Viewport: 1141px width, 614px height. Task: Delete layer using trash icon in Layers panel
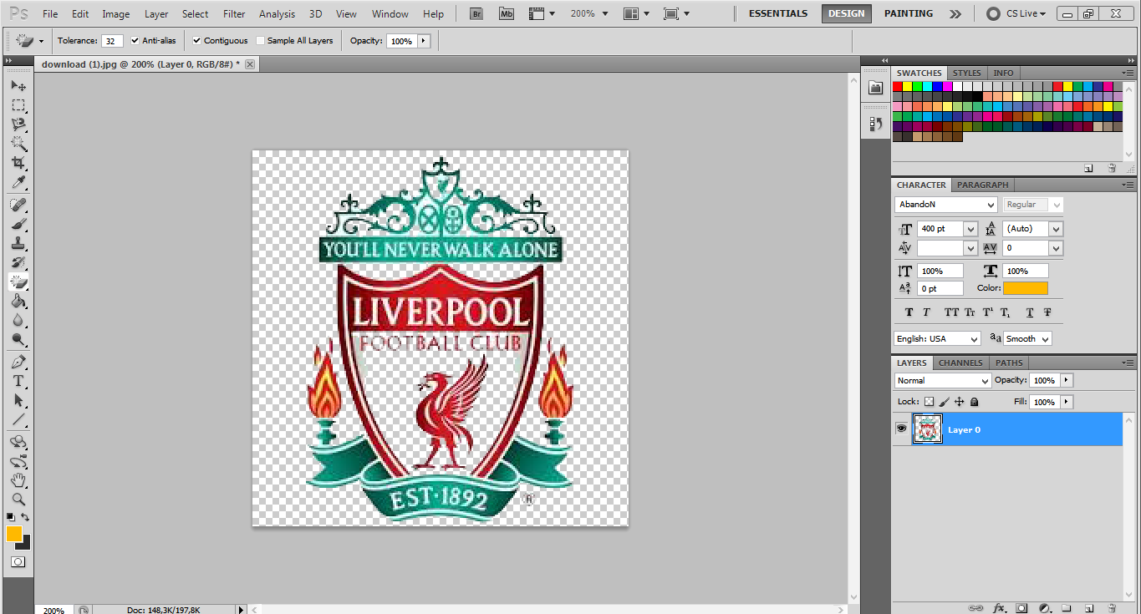point(1112,607)
